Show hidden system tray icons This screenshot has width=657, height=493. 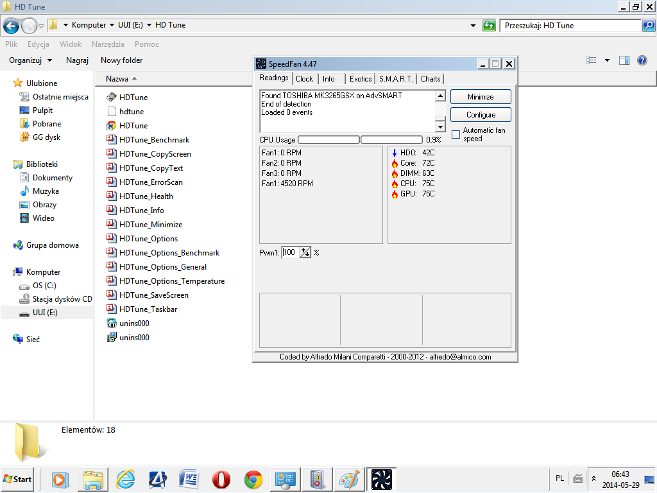(x=593, y=478)
